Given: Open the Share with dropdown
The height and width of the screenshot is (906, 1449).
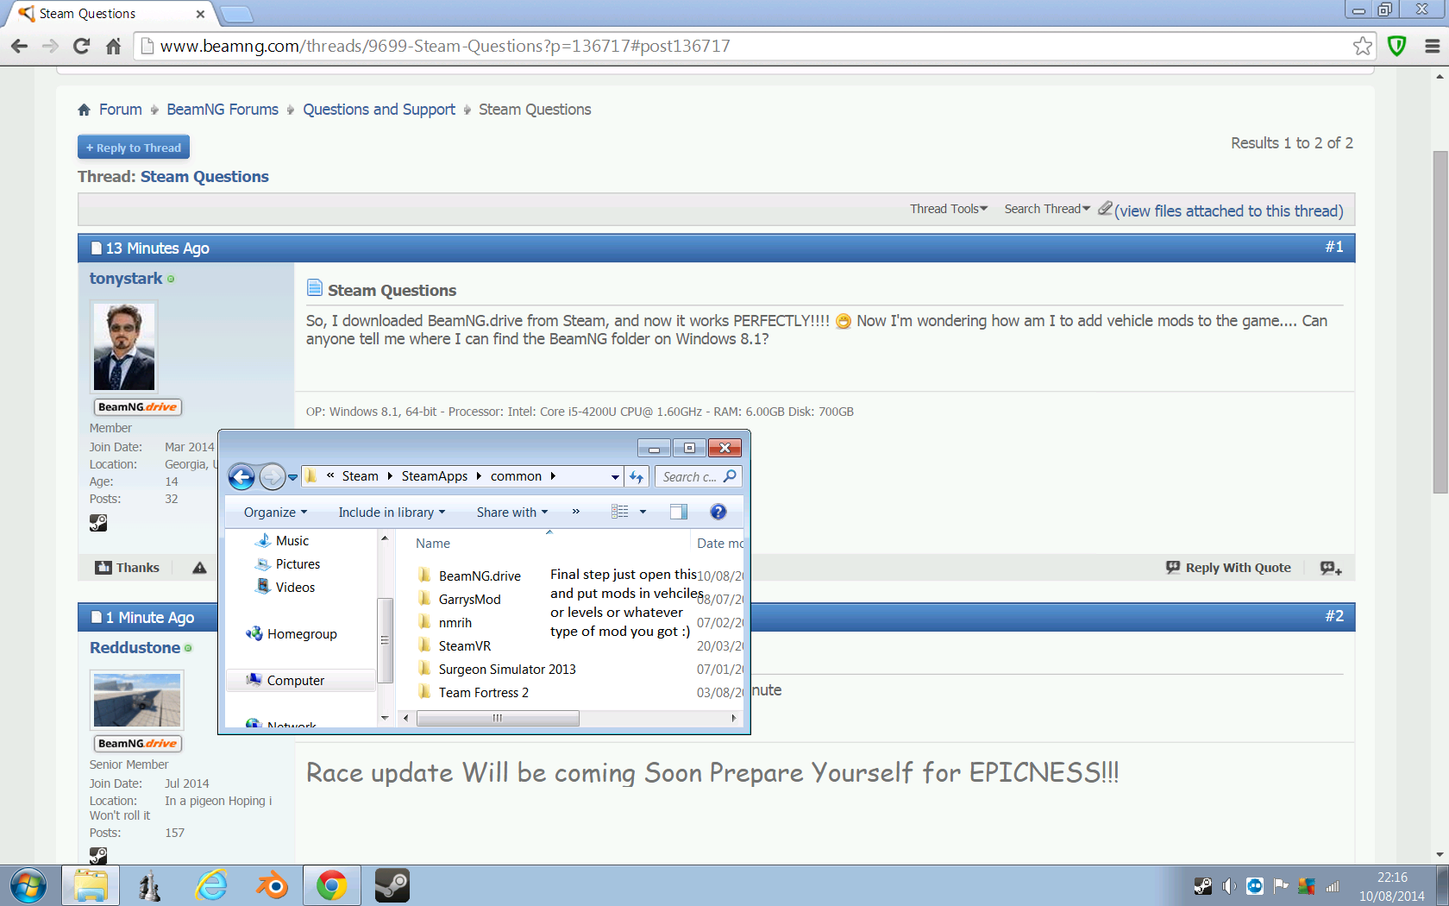Looking at the screenshot, I should pos(512,512).
